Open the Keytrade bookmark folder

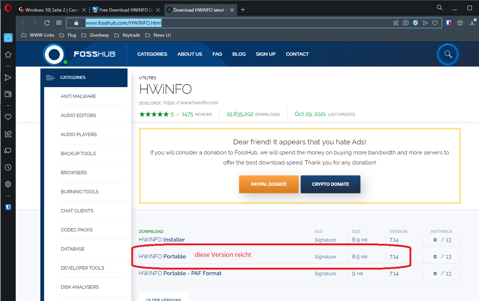(x=127, y=35)
